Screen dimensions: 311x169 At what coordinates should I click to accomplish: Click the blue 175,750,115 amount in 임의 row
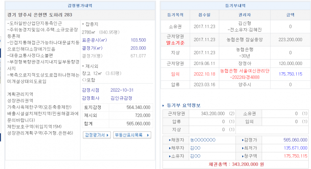tap(290, 73)
